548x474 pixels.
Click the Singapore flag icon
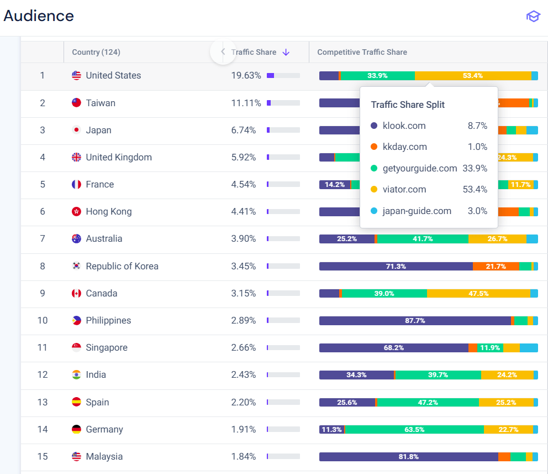76,347
